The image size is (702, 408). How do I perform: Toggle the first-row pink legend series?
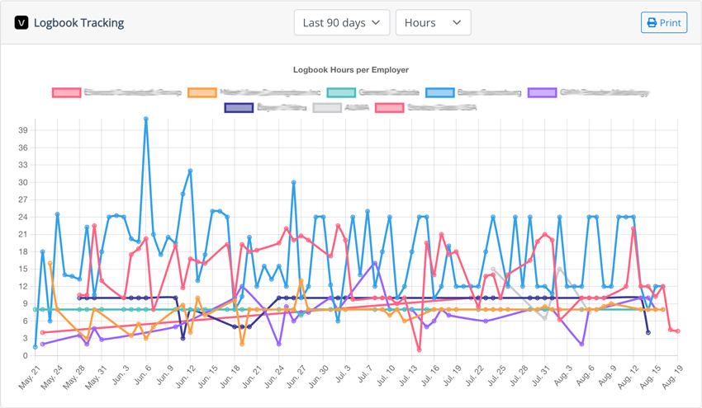click(66, 92)
